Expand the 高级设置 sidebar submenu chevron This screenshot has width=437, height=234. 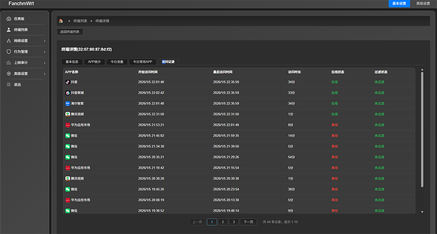pos(45,74)
